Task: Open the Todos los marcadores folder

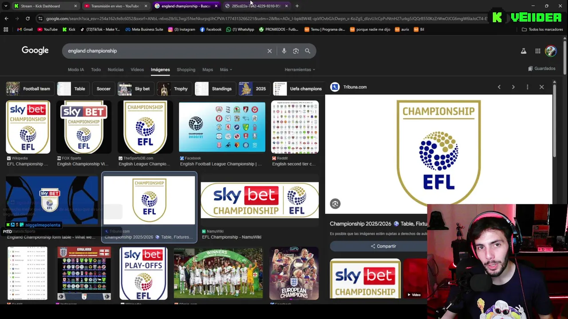Action: [x=542, y=29]
